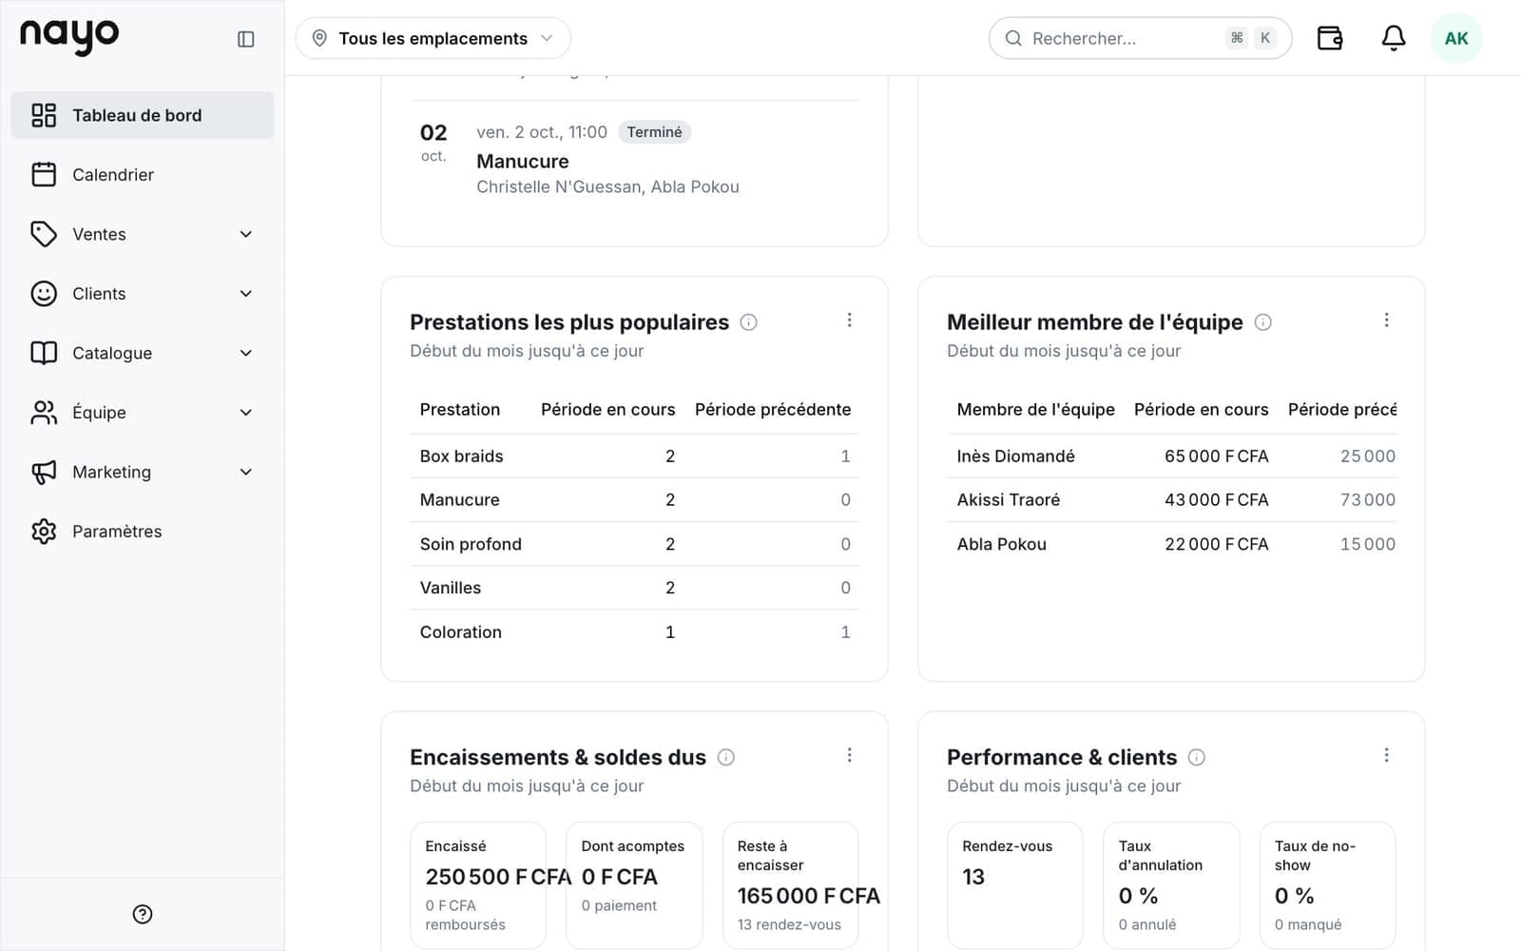Click the Encaissé 250 500 F CFA card

pos(478,885)
